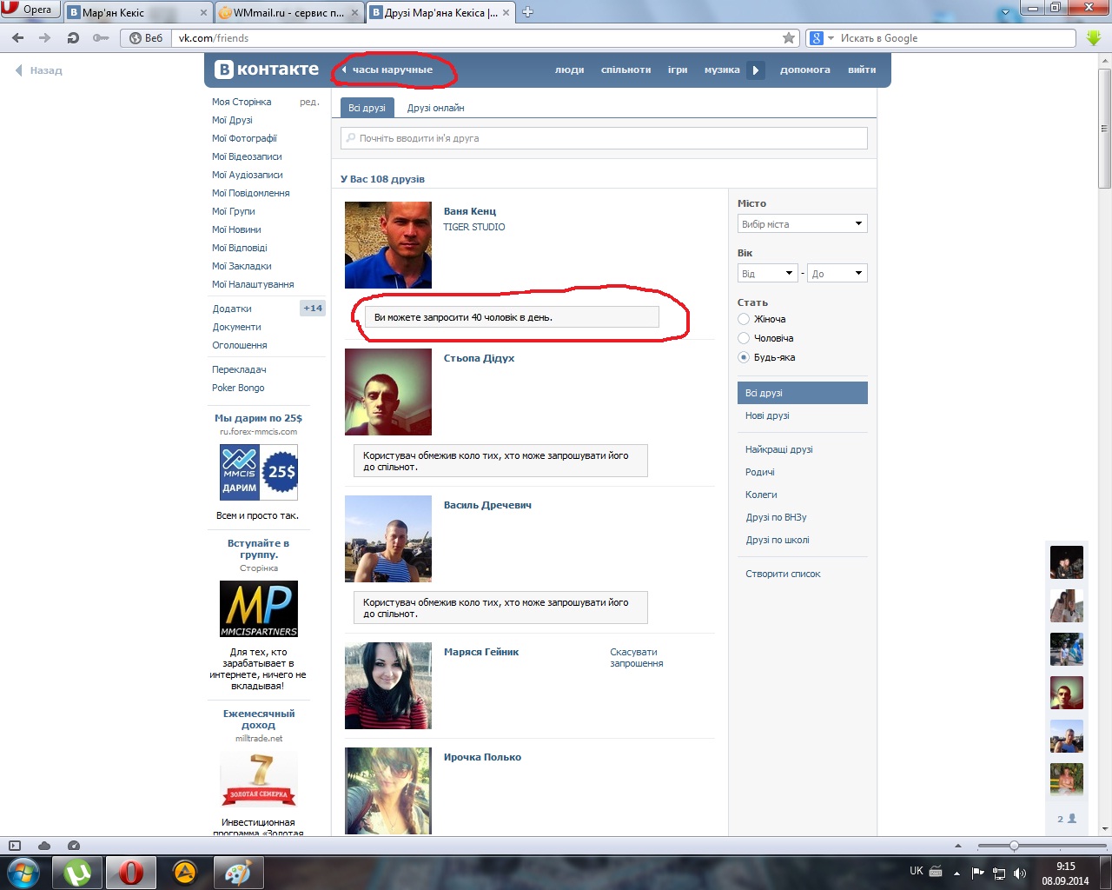
Task: Click the Opera taskbar icon
Action: tap(131, 872)
